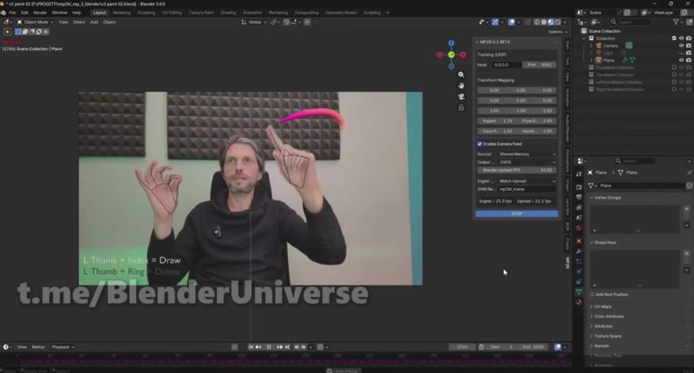Click the pan hand icon in viewport
The width and height of the screenshot is (694, 373).
pyautogui.click(x=462, y=86)
